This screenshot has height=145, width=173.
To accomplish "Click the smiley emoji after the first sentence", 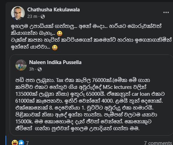I will click(60, 33).
